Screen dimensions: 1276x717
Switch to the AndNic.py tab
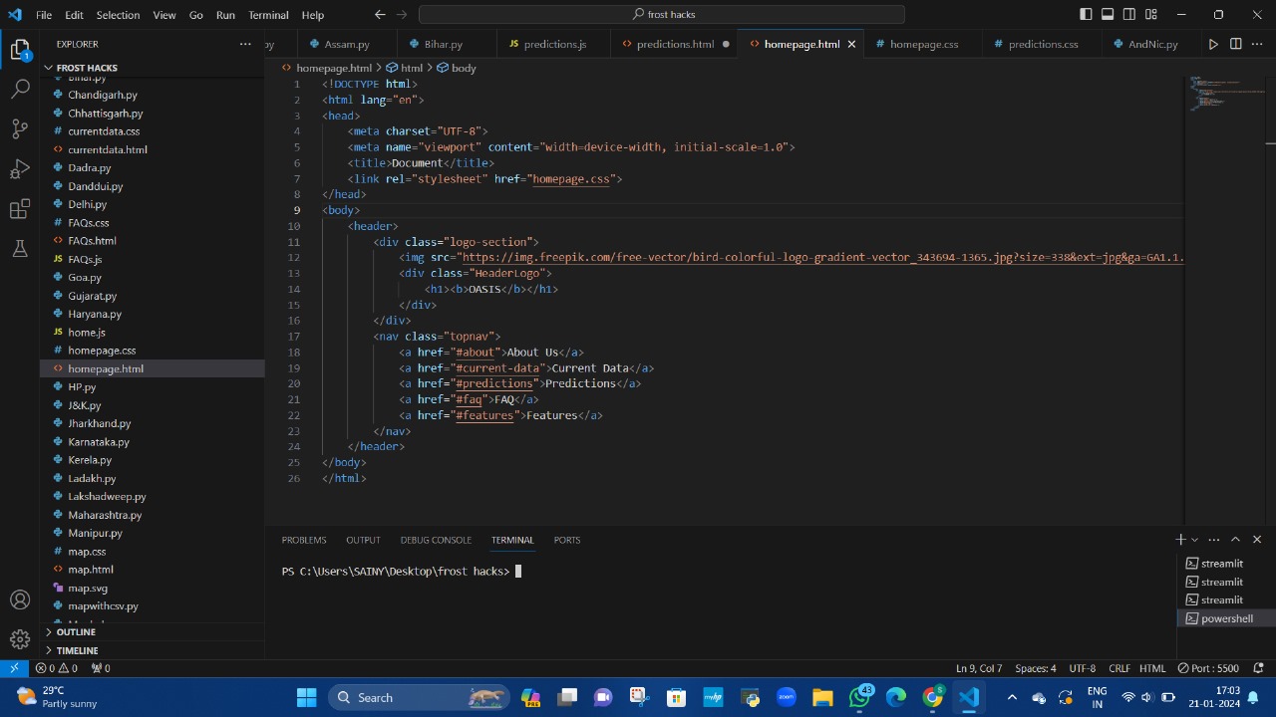coord(1152,44)
